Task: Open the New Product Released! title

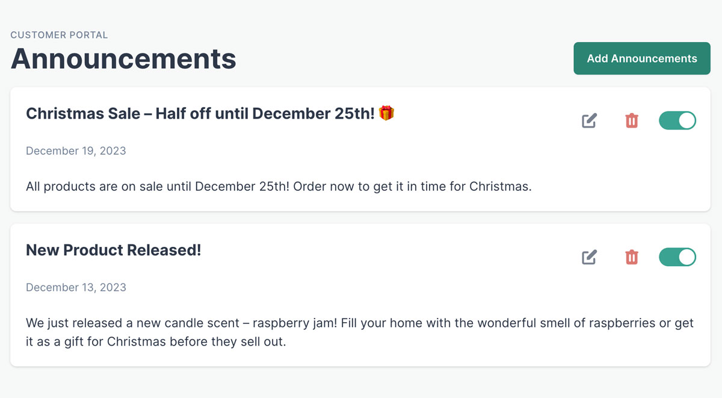Action: point(113,250)
